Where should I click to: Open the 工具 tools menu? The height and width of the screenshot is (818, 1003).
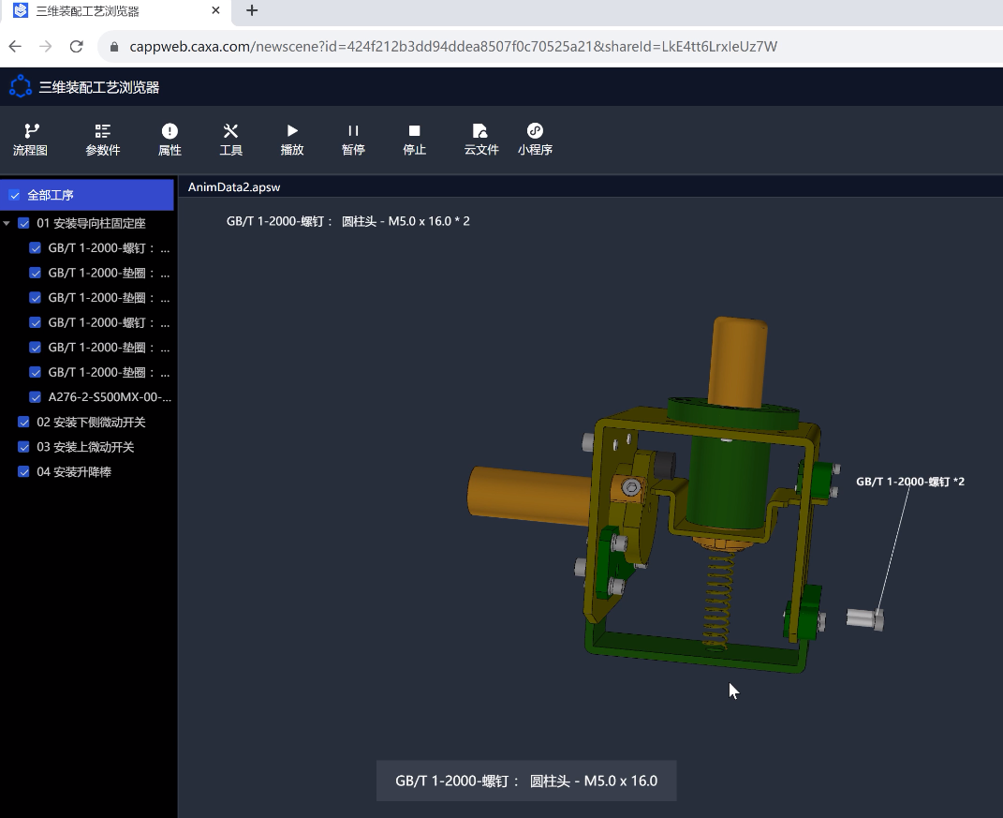coord(230,140)
